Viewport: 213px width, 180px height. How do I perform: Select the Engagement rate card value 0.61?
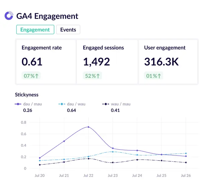coord(32,62)
